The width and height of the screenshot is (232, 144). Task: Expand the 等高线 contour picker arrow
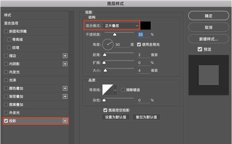pyautogui.click(x=115, y=90)
